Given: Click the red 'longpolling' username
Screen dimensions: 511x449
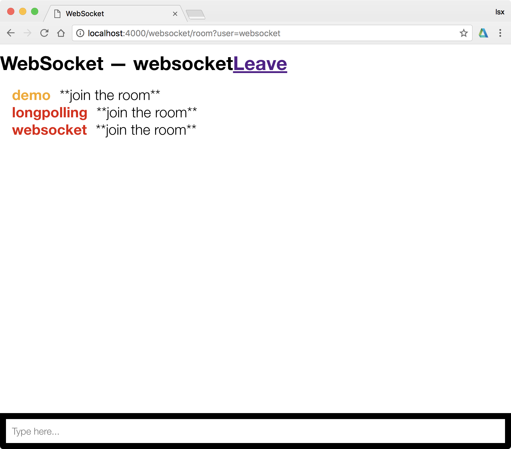Looking at the screenshot, I should point(50,113).
